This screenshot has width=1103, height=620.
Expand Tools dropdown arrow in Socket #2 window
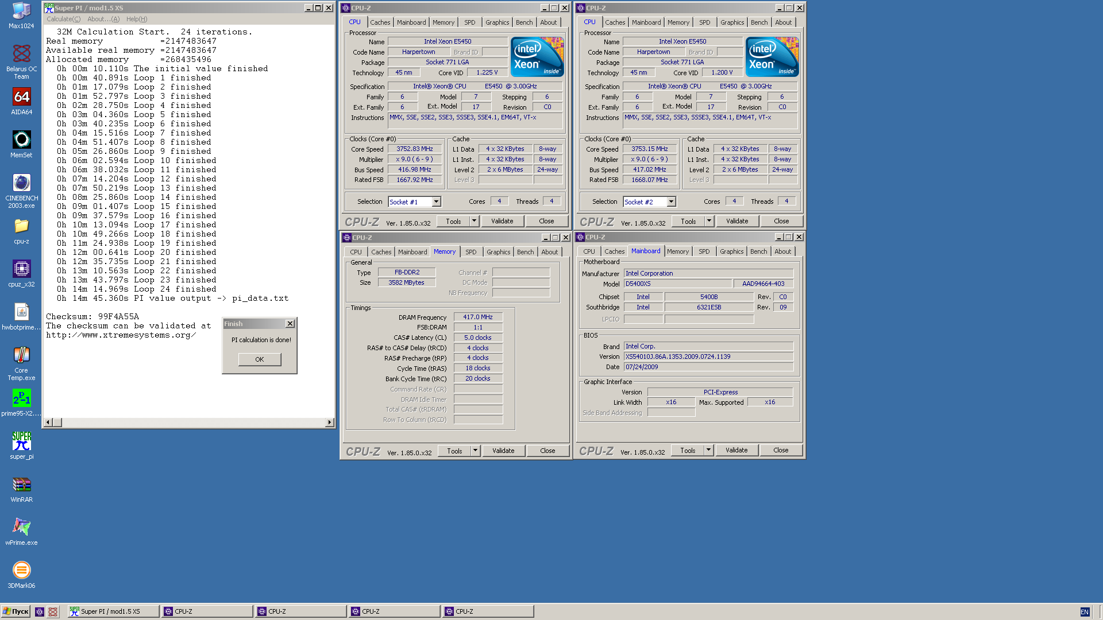tap(709, 221)
